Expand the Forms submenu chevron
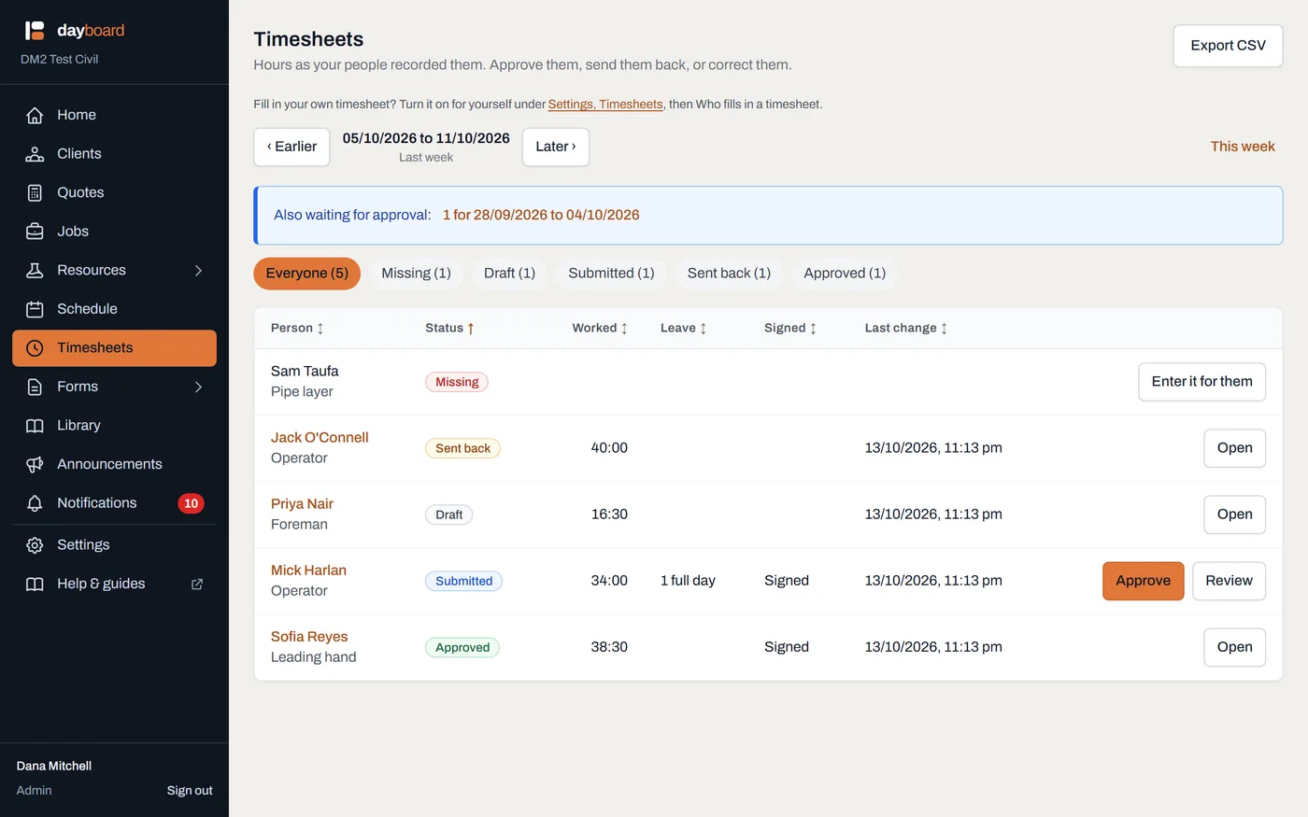 click(x=198, y=387)
